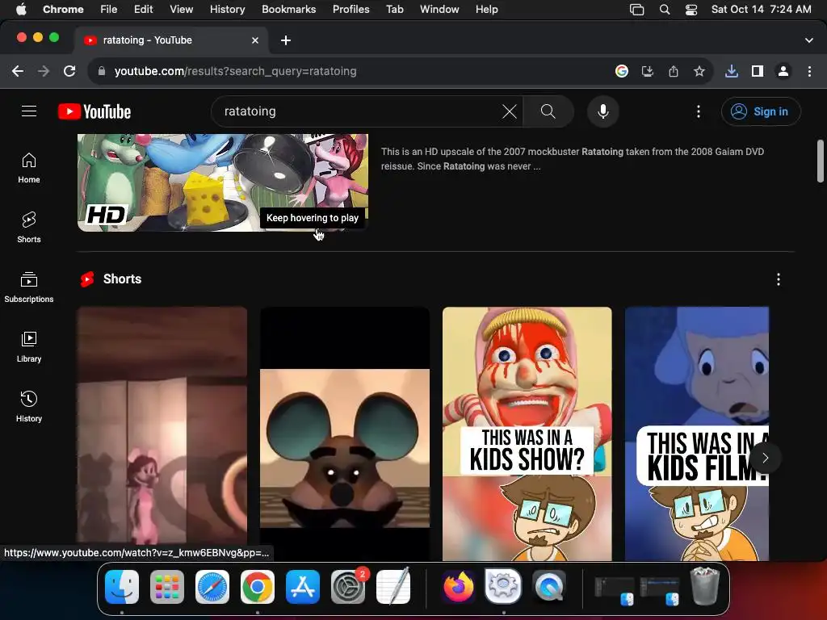The height and width of the screenshot is (620, 827).
Task: Open Firefox in Dock
Action: [x=458, y=587]
